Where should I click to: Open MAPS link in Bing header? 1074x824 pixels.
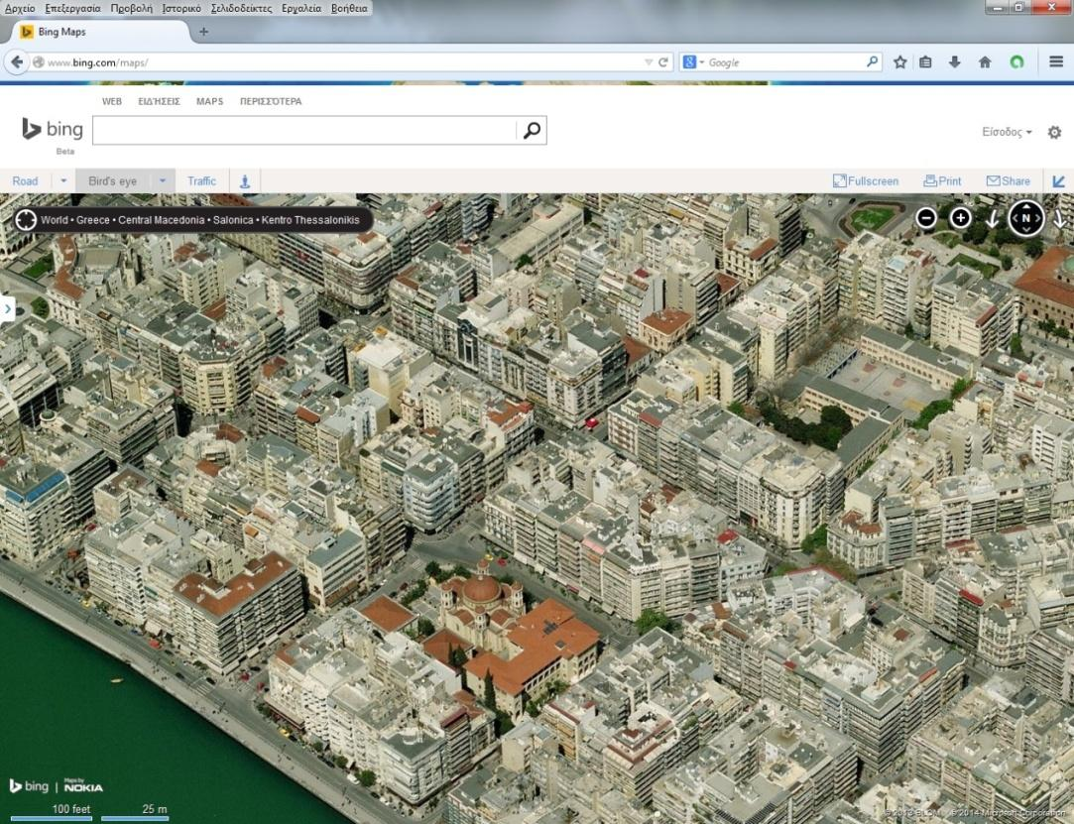click(x=209, y=101)
